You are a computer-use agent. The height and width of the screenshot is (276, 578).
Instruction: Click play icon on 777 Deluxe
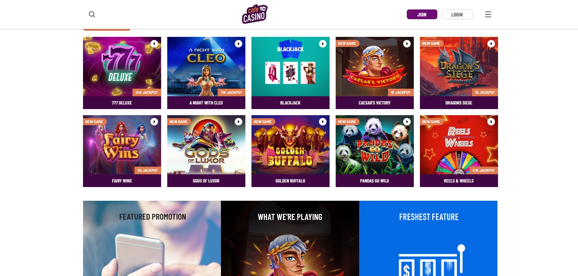[x=154, y=44]
